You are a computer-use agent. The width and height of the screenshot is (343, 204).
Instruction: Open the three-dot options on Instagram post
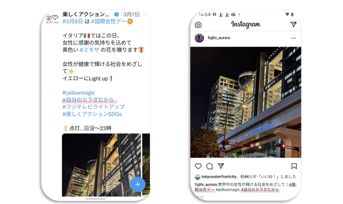293,38
